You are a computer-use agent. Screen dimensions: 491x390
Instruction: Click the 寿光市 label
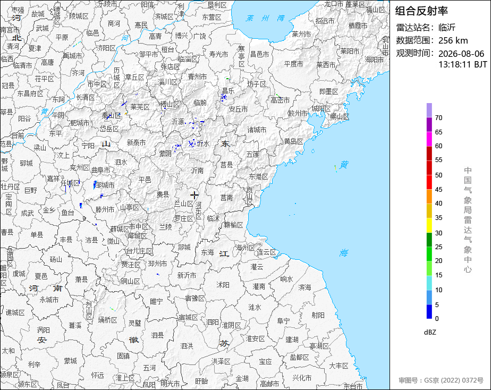point(218,54)
